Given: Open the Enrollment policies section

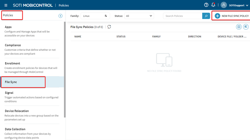Looking at the screenshot, I should coord(32,67).
